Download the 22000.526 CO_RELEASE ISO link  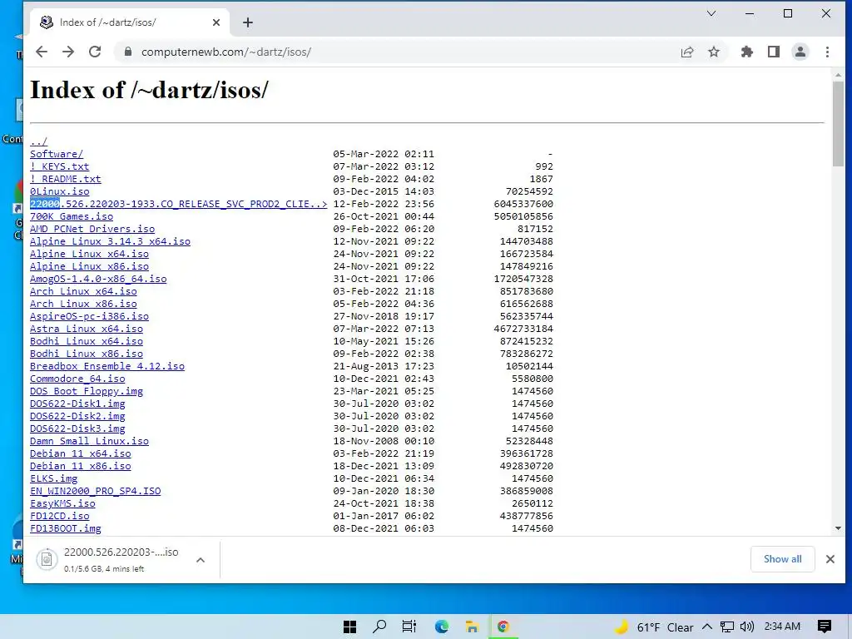(178, 204)
